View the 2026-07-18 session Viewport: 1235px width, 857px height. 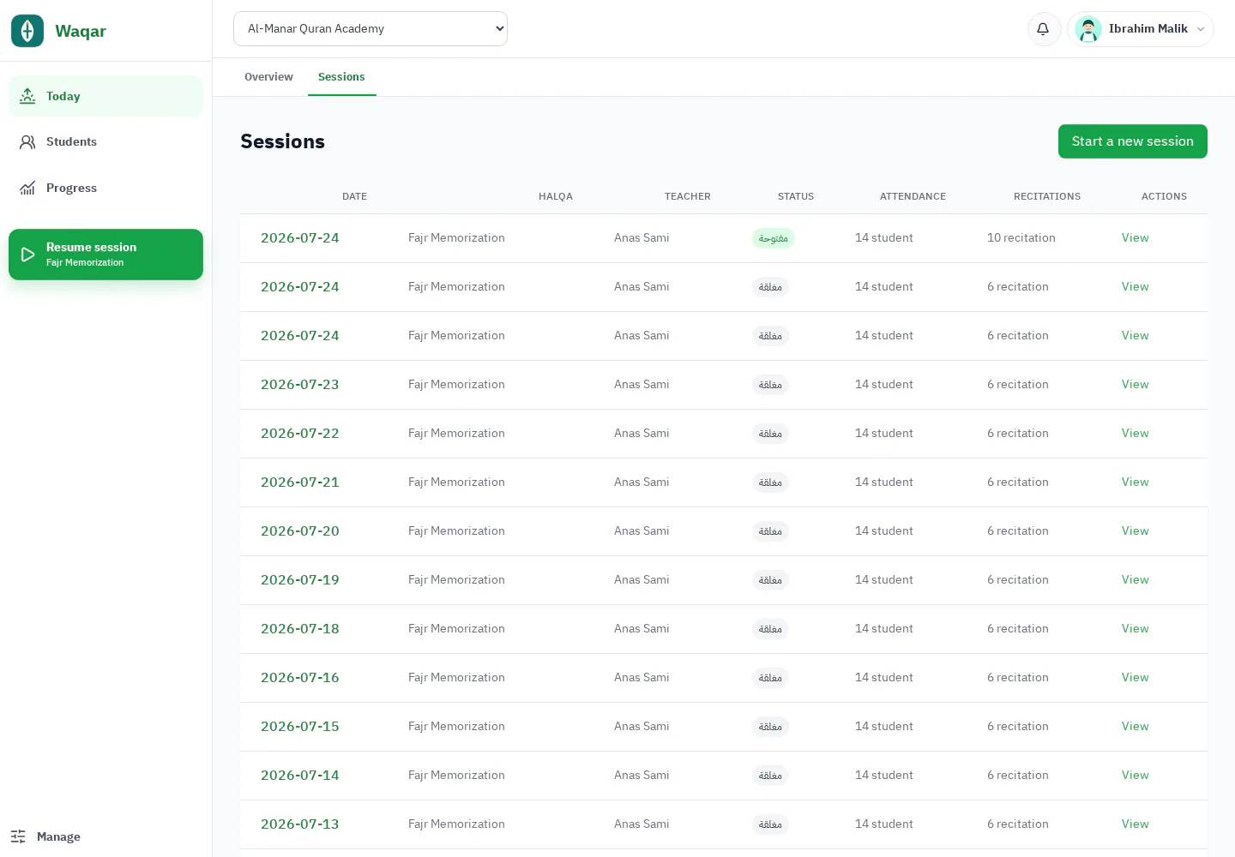click(x=1135, y=629)
